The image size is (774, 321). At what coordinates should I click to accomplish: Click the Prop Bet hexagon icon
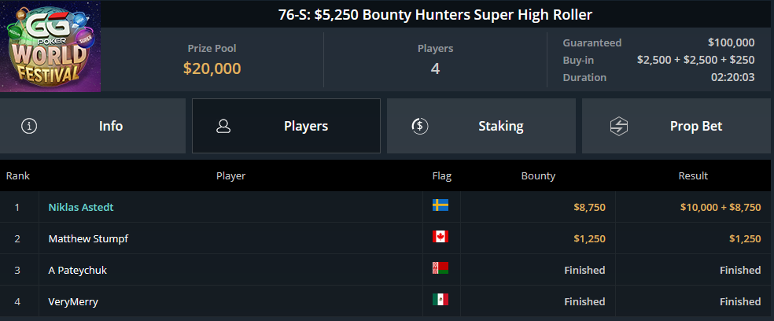618,126
